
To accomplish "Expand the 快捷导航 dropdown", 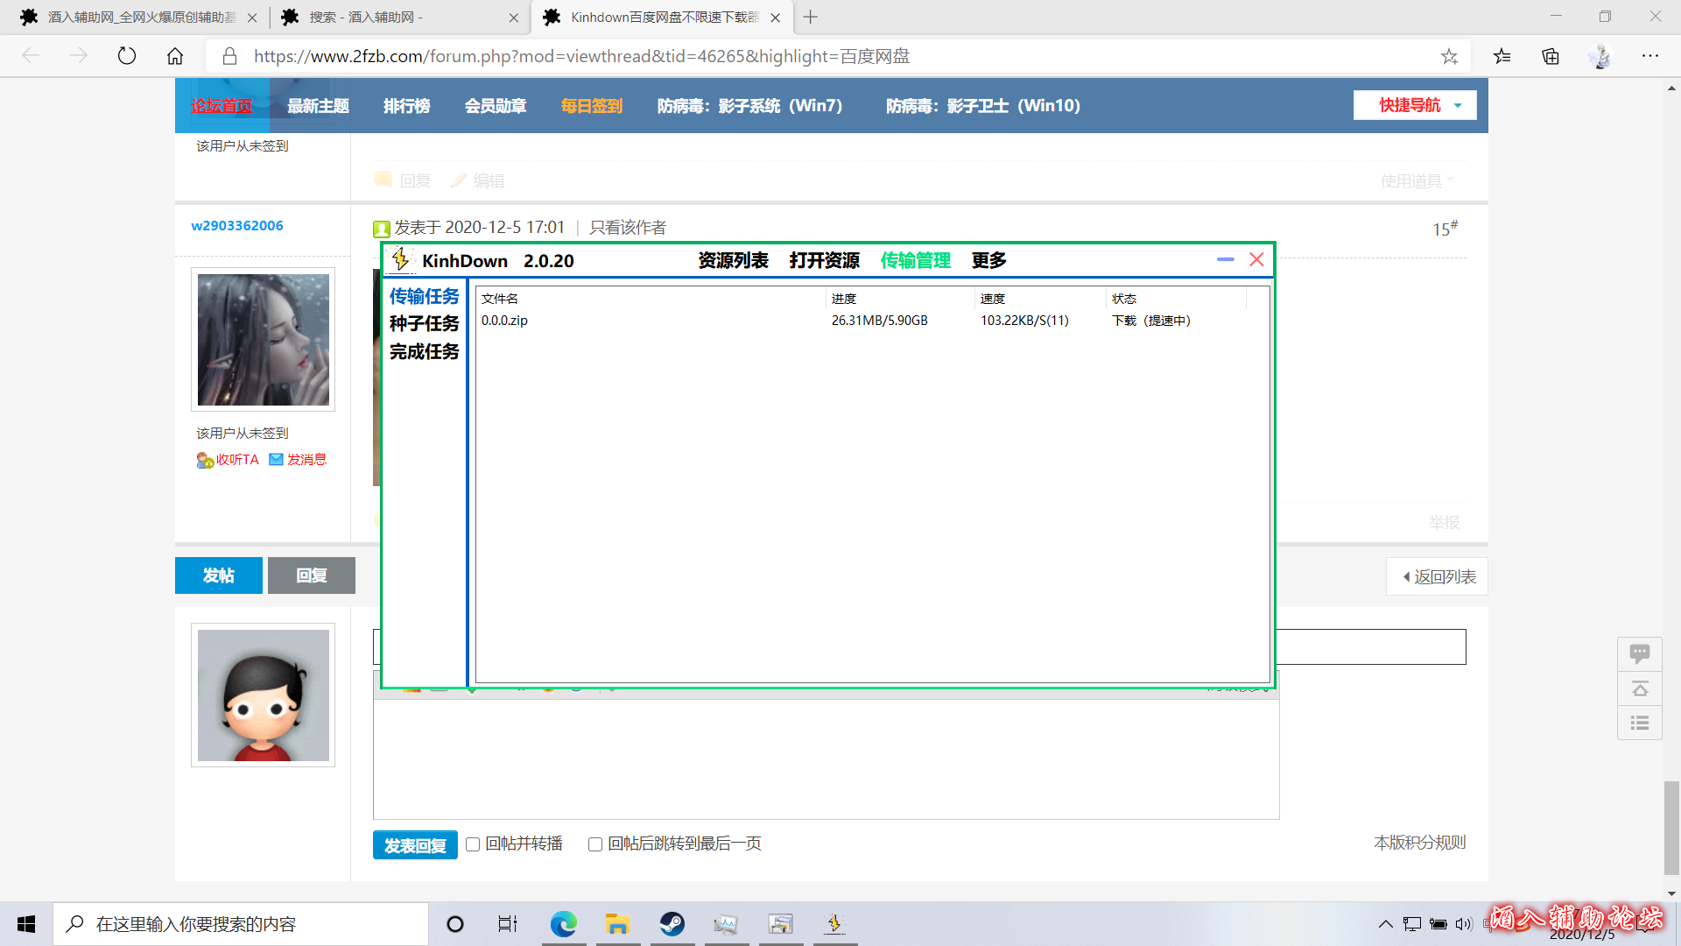I will (x=1415, y=105).
